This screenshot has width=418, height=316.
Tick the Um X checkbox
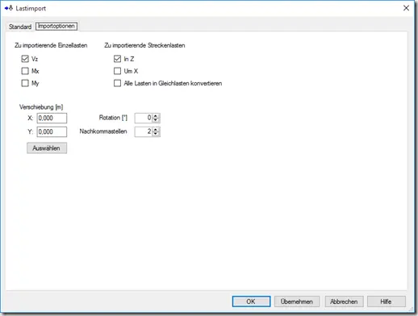117,71
